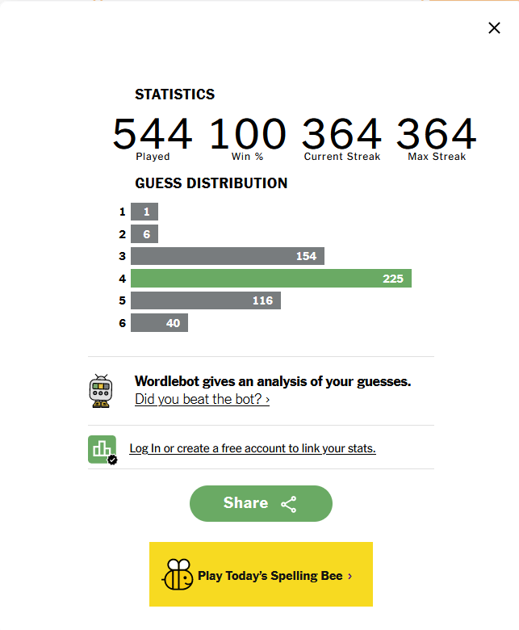The height and width of the screenshot is (630, 519).
Task: Click the 364 Current Streak statistic
Action: click(x=341, y=137)
